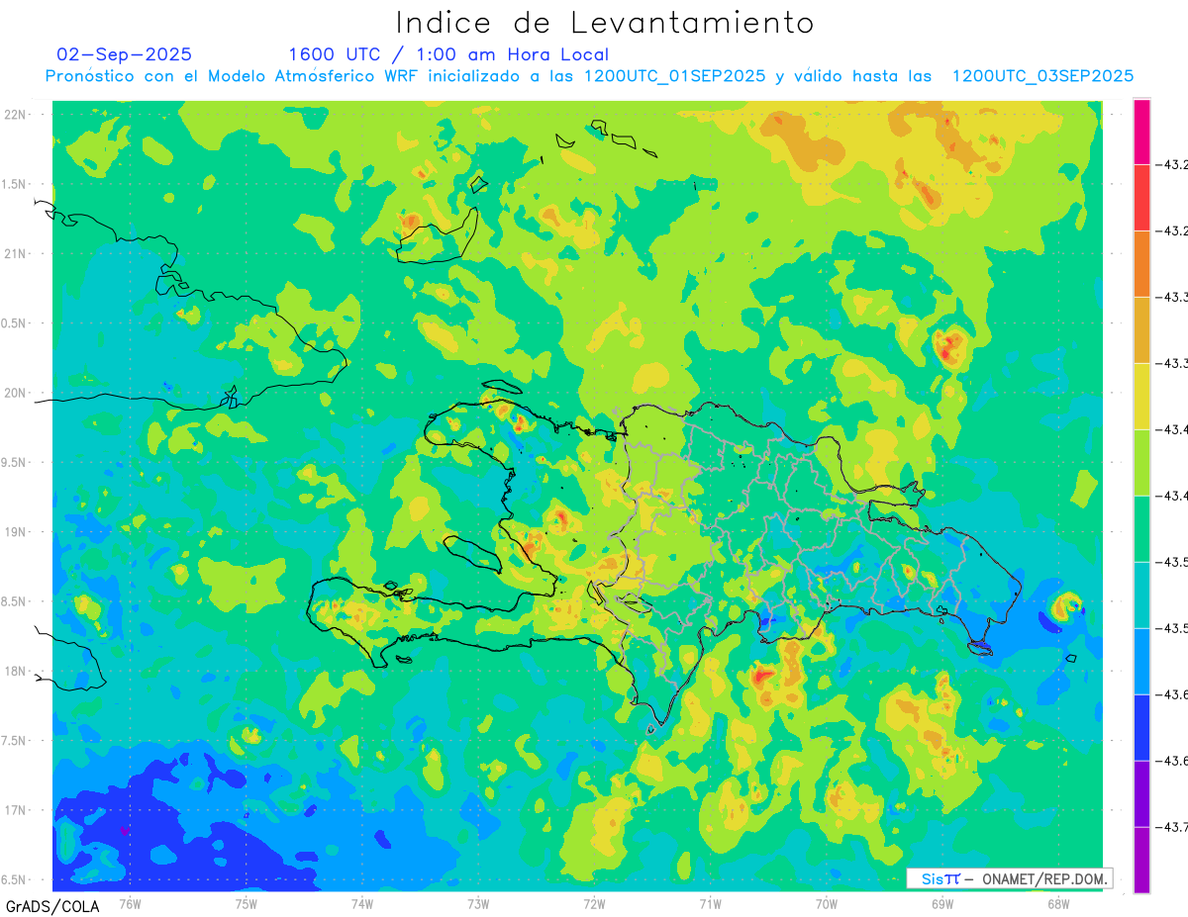Click the teal legend color segment

tap(1141, 596)
